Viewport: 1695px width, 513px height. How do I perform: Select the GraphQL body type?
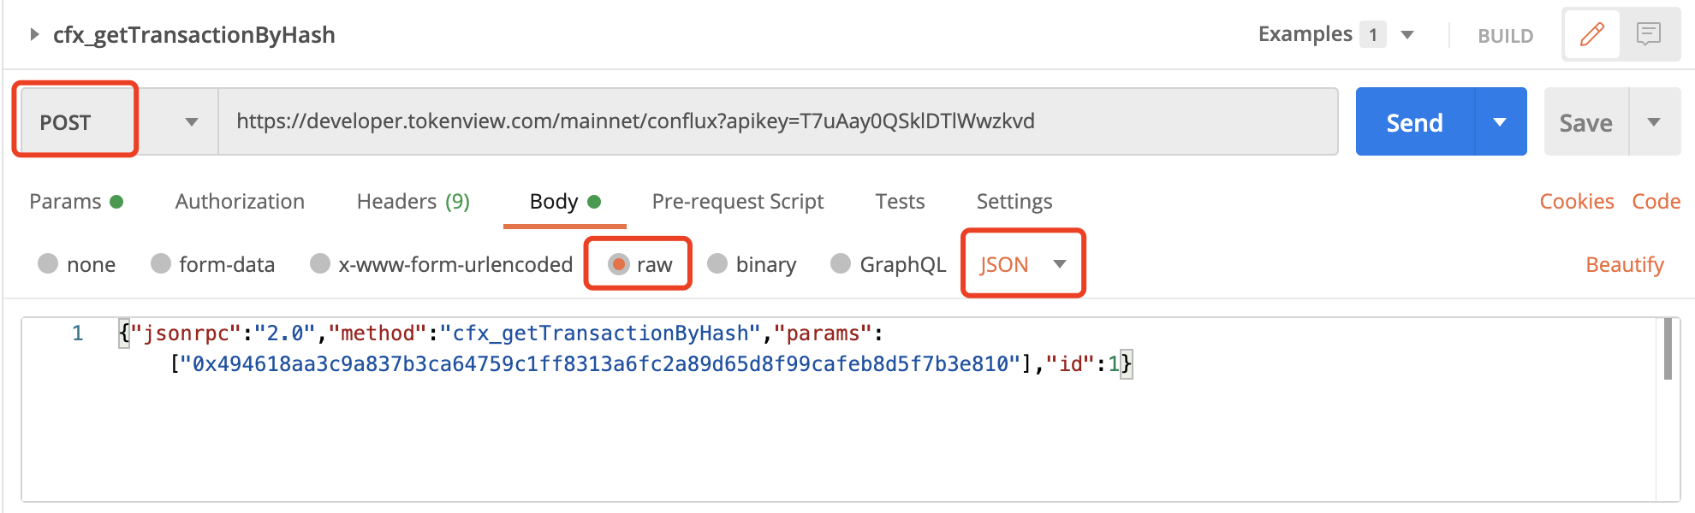point(888,264)
